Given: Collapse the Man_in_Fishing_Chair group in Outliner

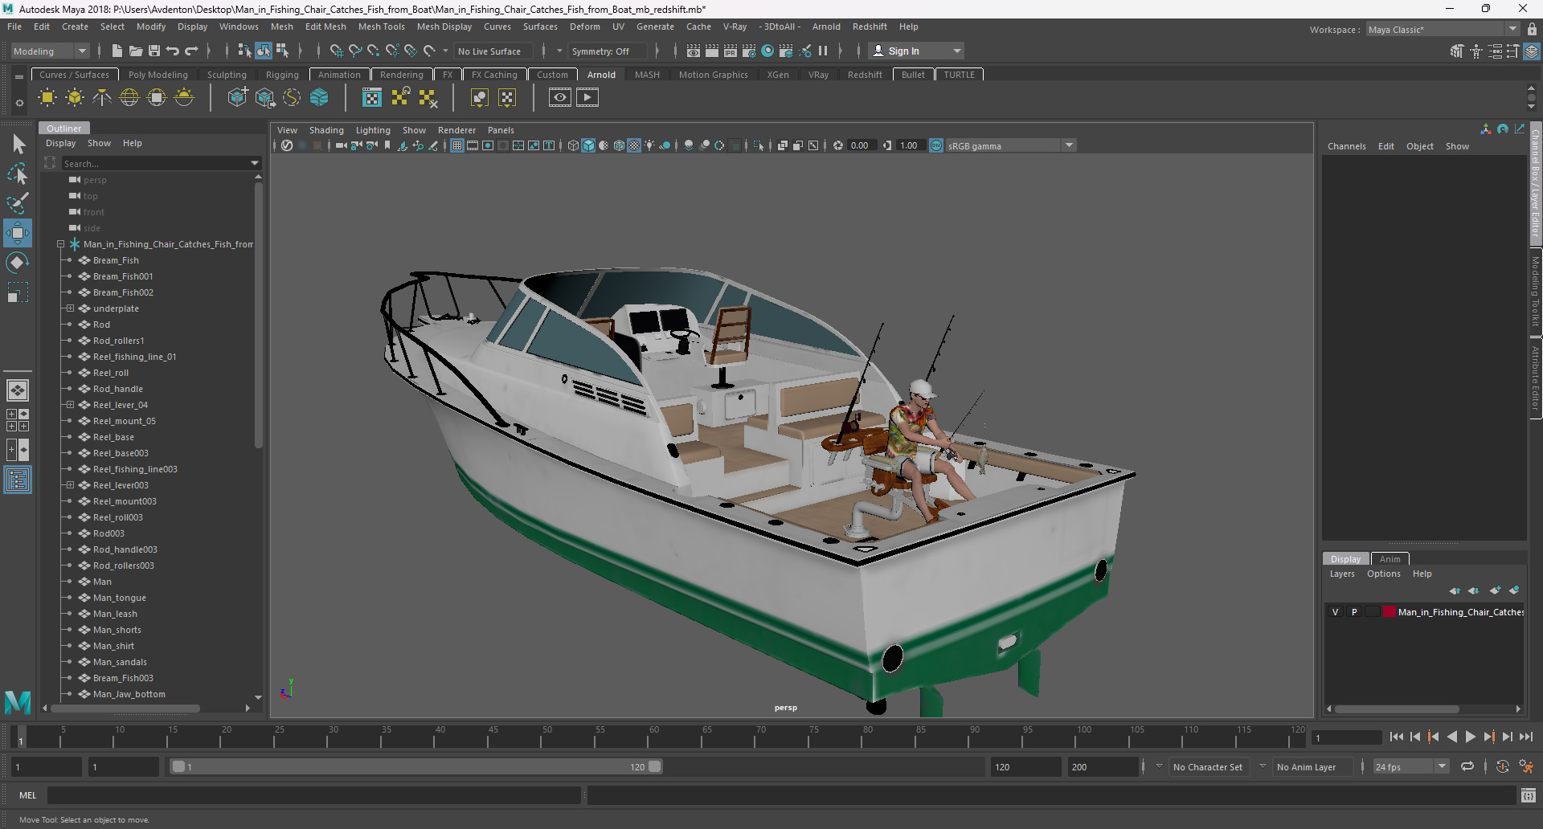Looking at the screenshot, I should pos(60,244).
